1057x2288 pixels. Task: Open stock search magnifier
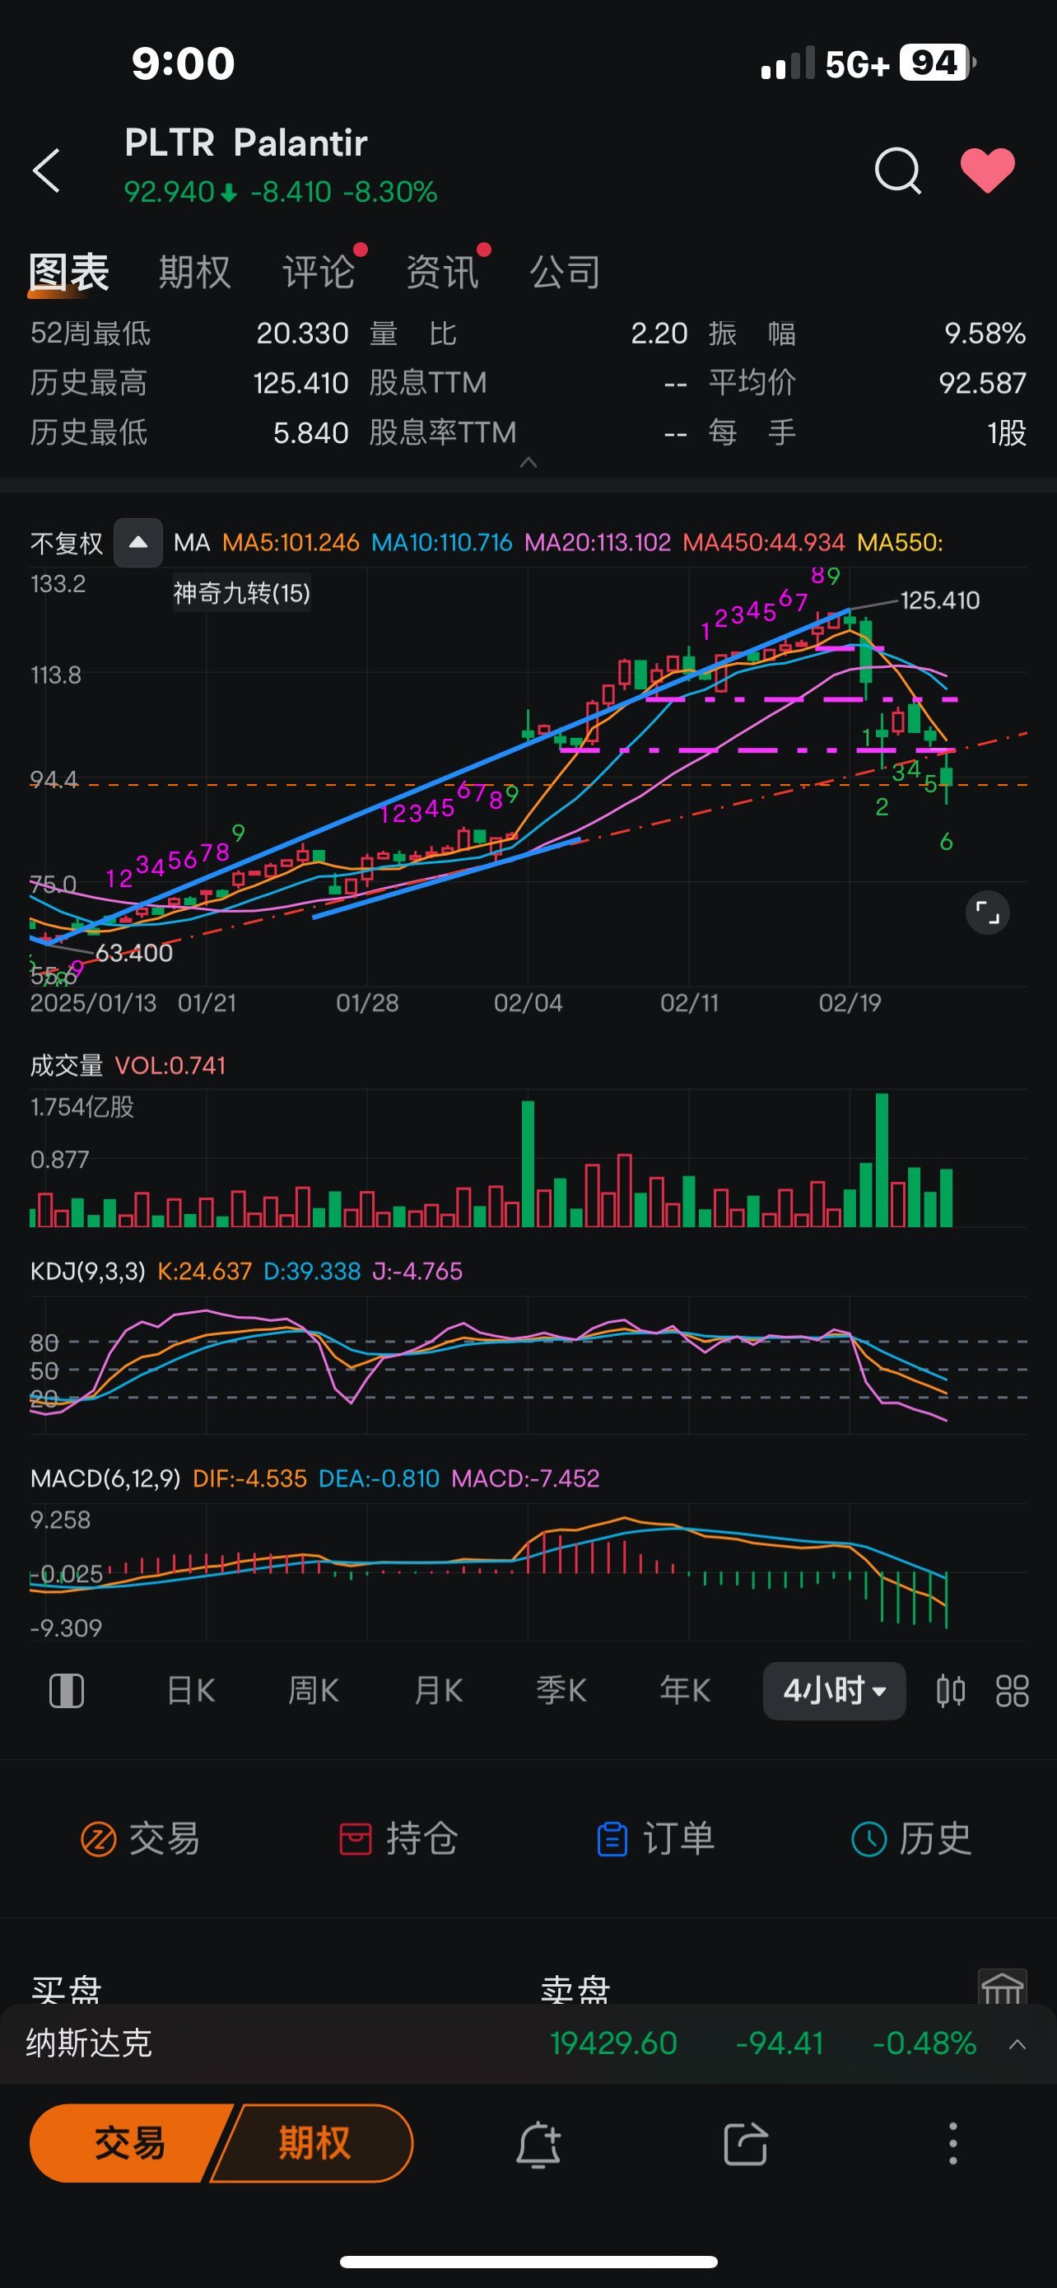click(x=897, y=170)
